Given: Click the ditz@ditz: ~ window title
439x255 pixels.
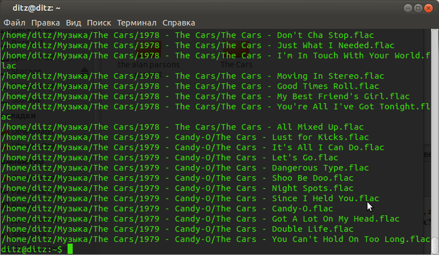Looking at the screenshot, I should 36,8.
